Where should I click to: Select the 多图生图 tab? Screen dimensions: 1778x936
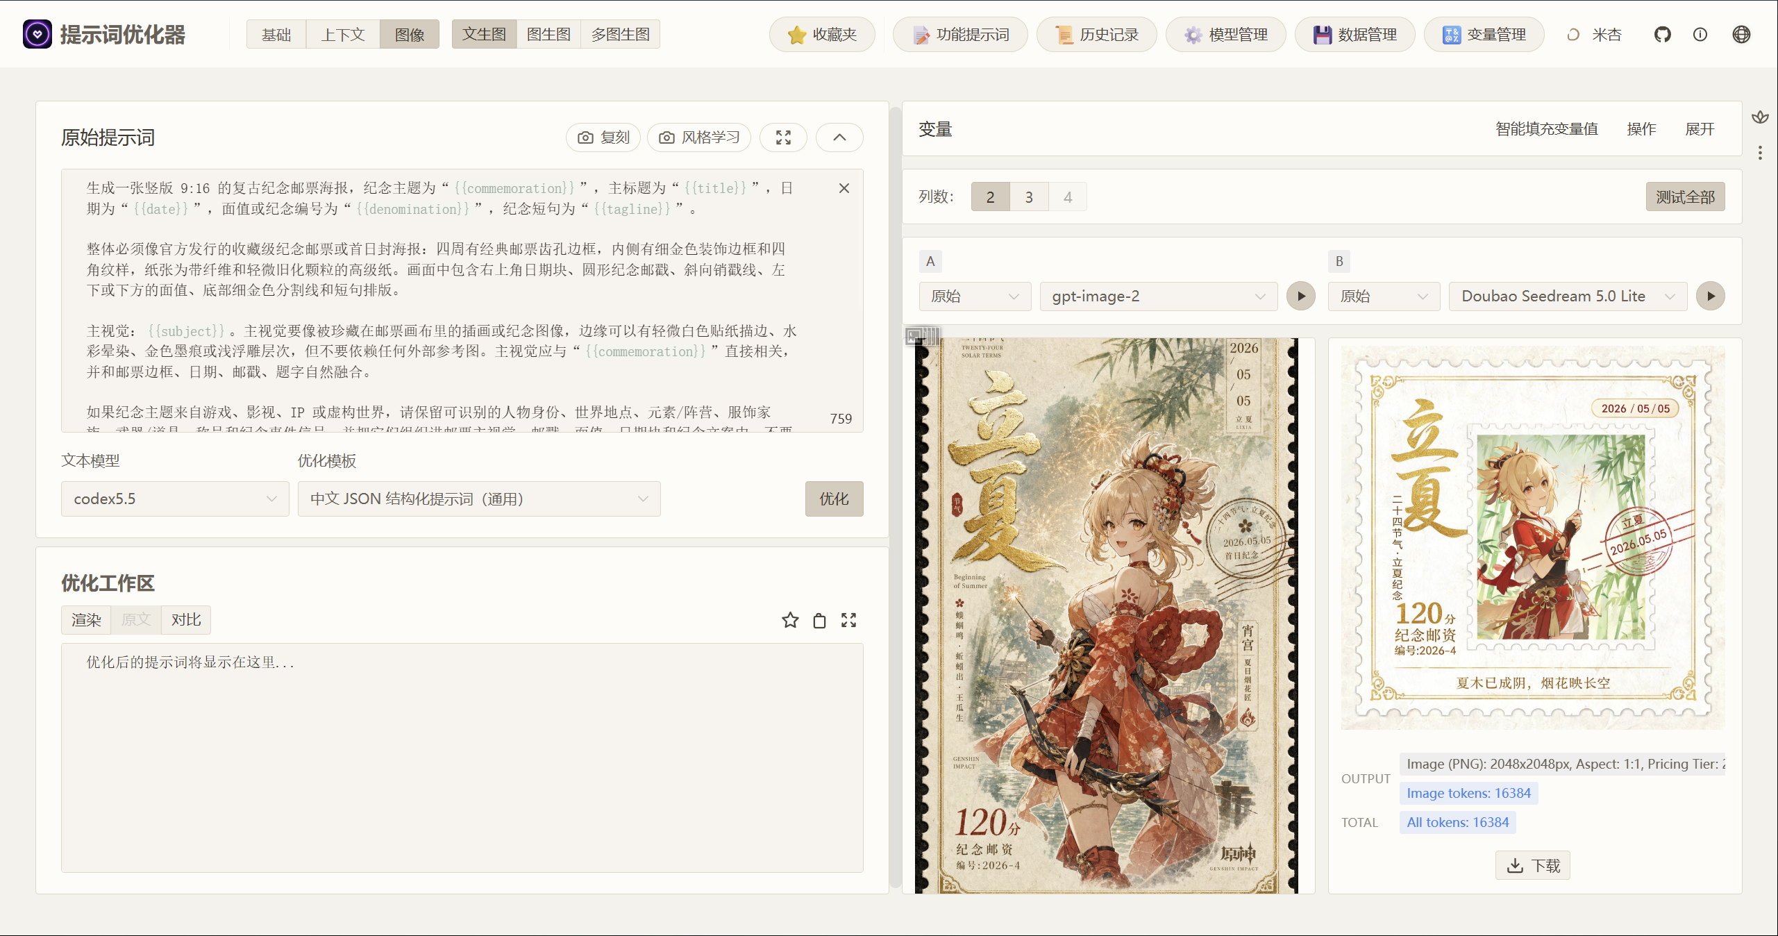620,34
